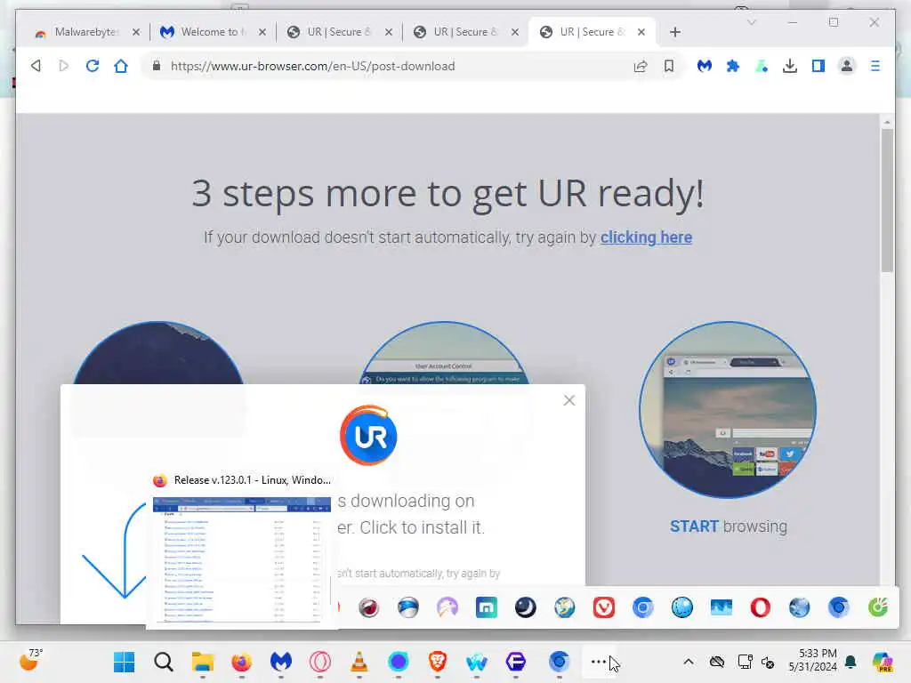Open the extensions puzzle-piece menu
The width and height of the screenshot is (911, 683).
click(733, 66)
